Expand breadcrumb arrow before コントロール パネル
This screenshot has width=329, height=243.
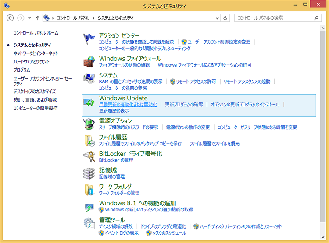coord(53,18)
